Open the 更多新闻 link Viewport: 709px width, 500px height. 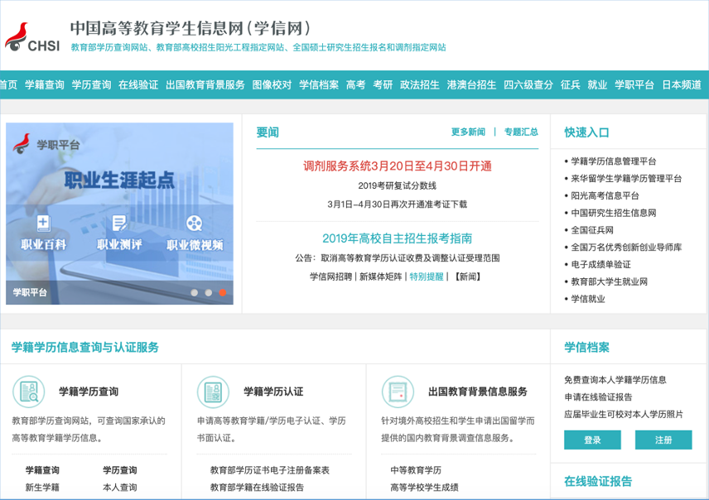click(468, 132)
